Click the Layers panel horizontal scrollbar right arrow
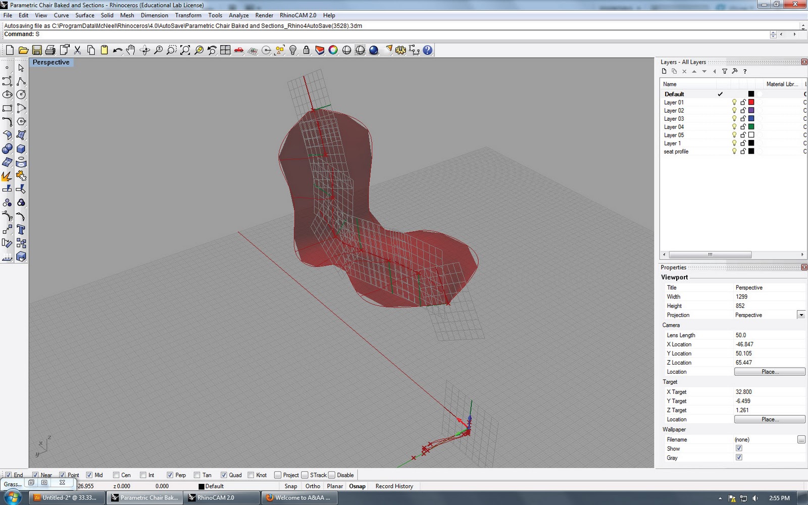808x505 pixels. 802,255
